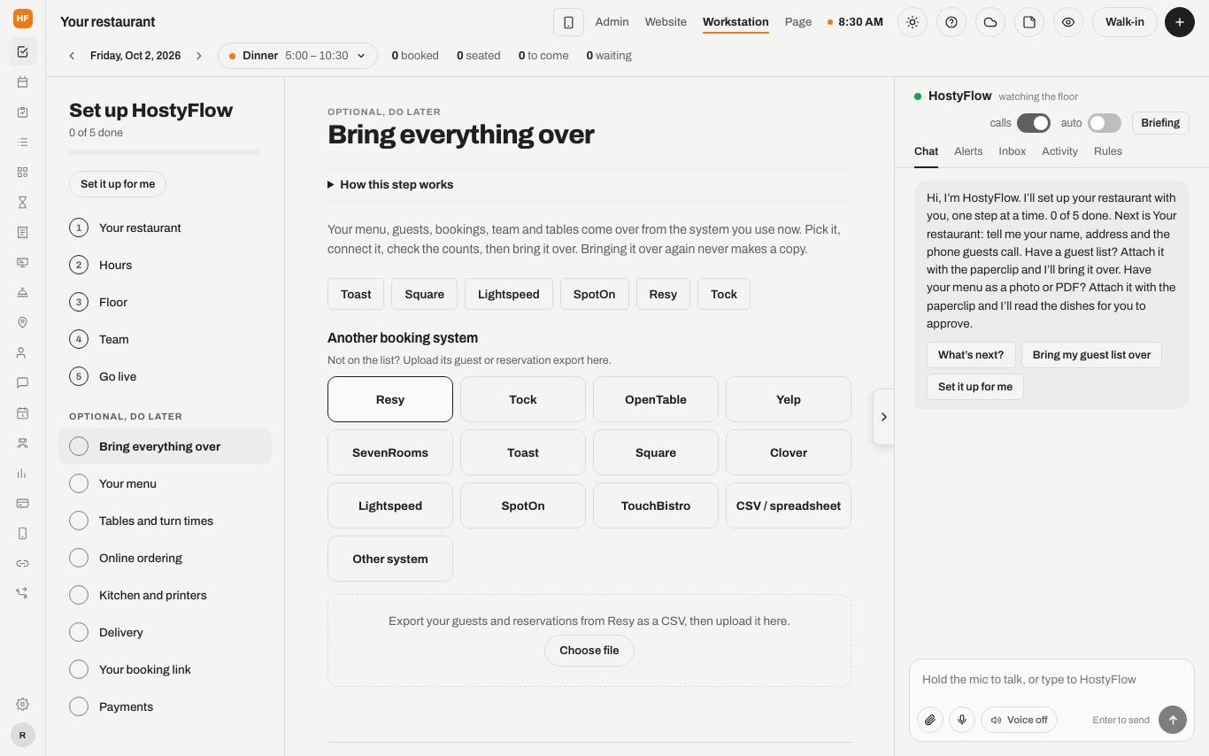Select the OpenTable booking system
Image resolution: width=1209 pixels, height=756 pixels.
click(x=656, y=399)
